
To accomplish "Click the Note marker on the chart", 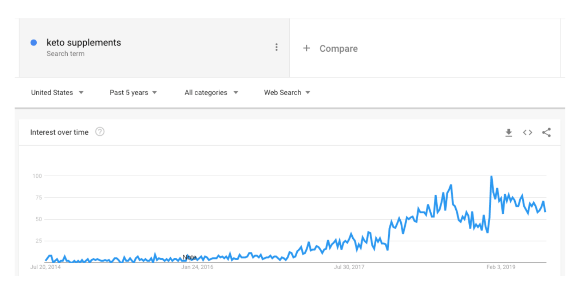I will [x=190, y=257].
